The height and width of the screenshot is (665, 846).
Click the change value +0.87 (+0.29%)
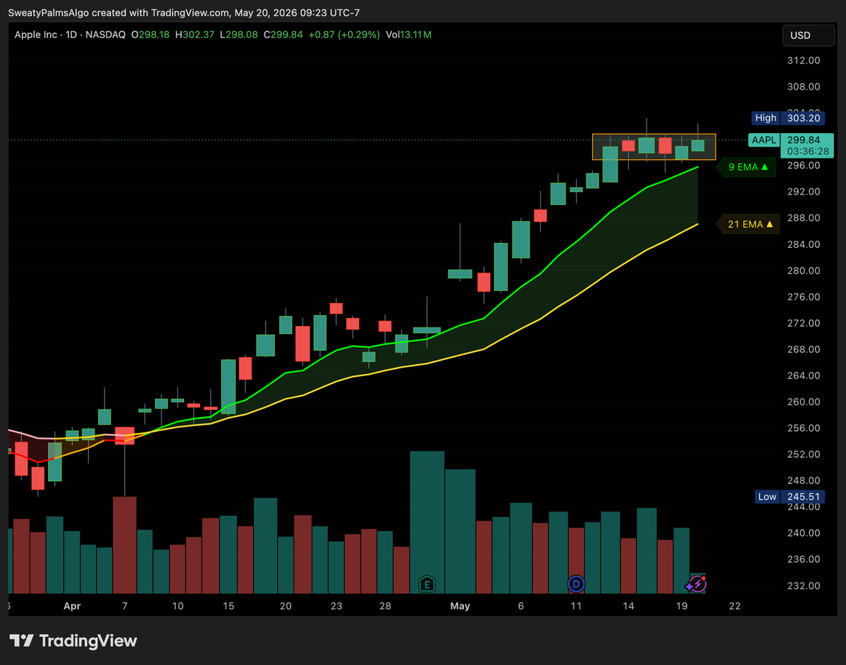click(x=344, y=35)
